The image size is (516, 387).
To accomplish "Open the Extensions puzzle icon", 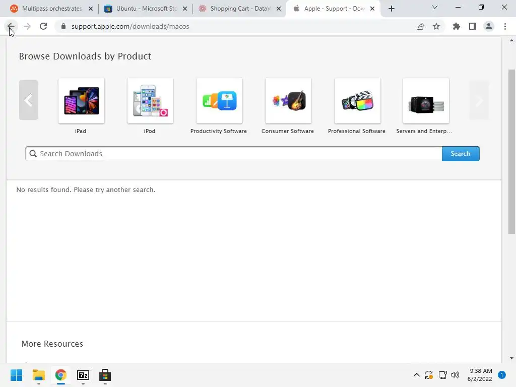I will tap(456, 26).
